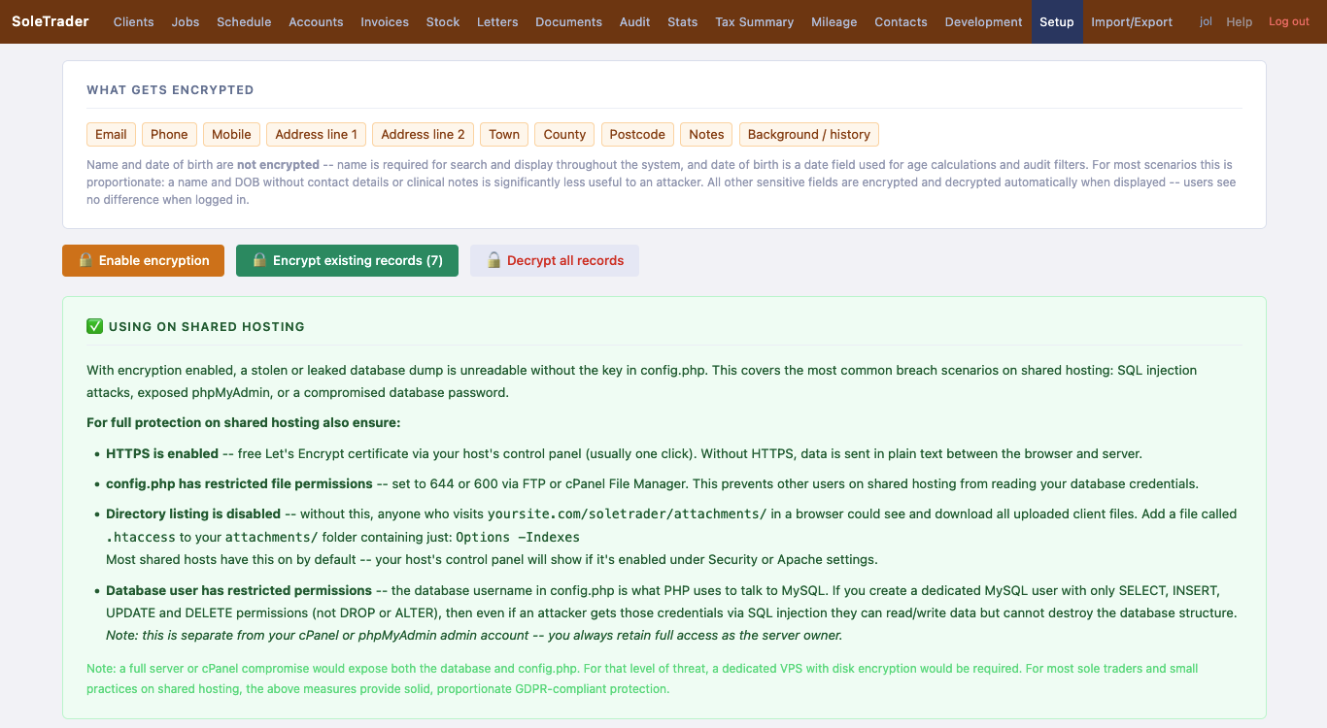Click the Background / history tag
Viewport: 1327px width, 728px height.
[x=809, y=134]
